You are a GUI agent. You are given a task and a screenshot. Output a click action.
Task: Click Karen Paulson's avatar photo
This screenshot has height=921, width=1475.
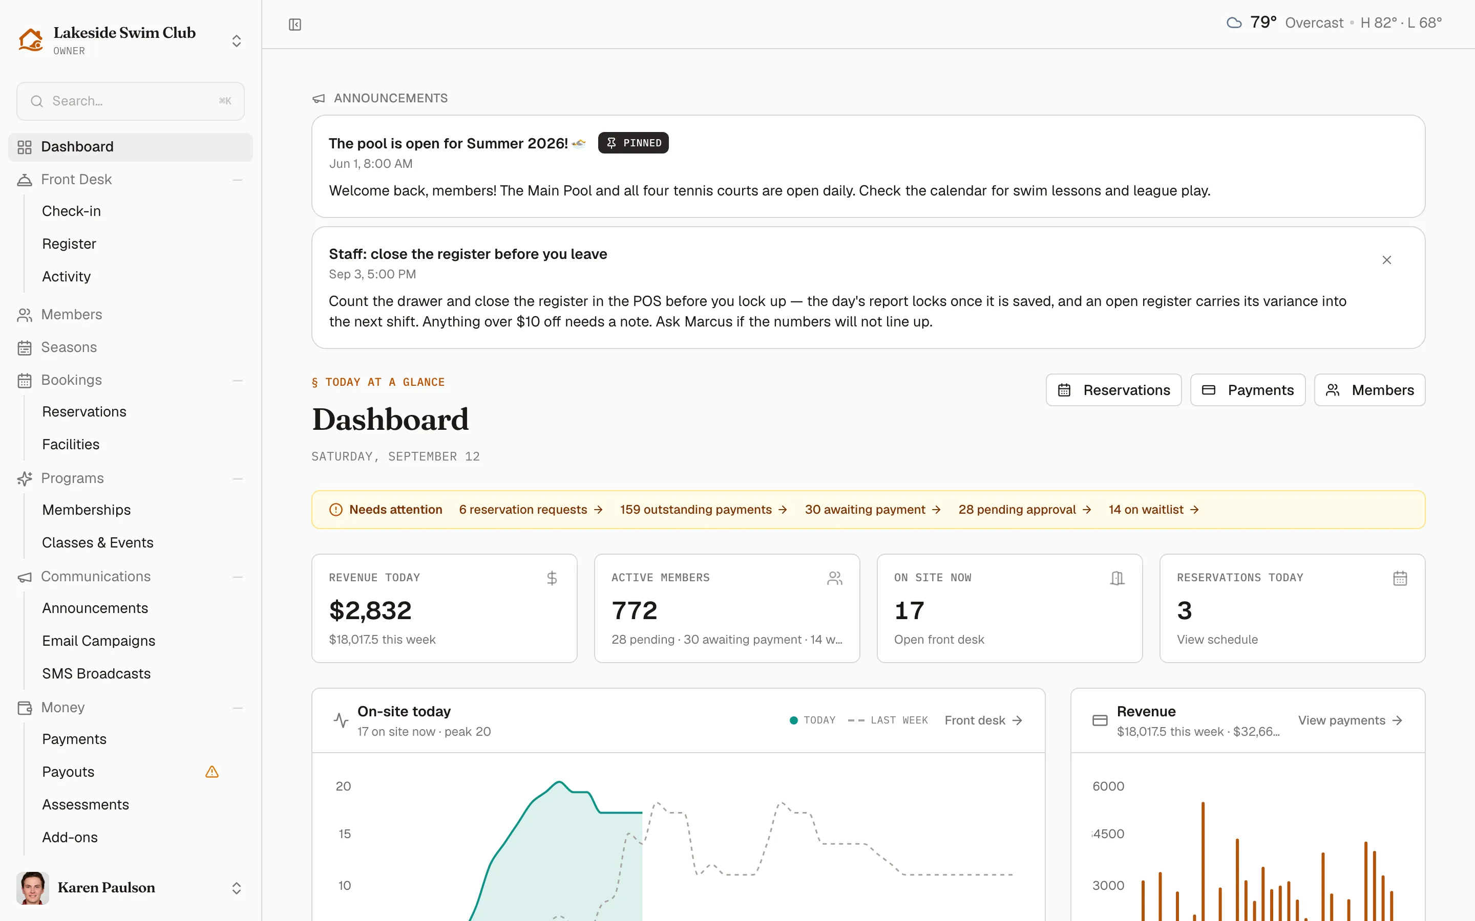point(33,888)
